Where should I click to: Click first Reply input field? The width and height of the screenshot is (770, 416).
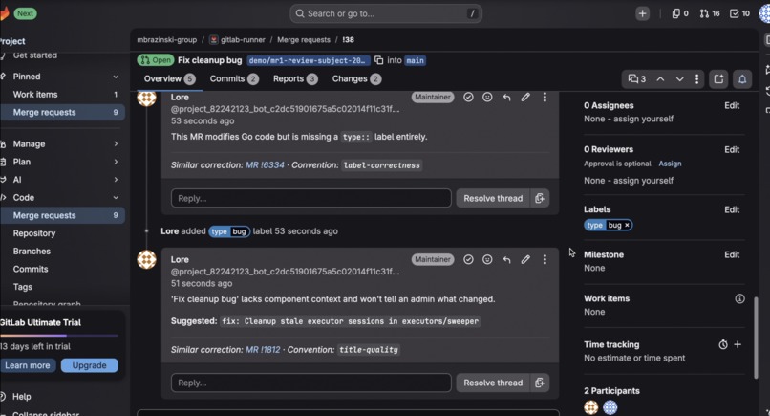[310, 198]
